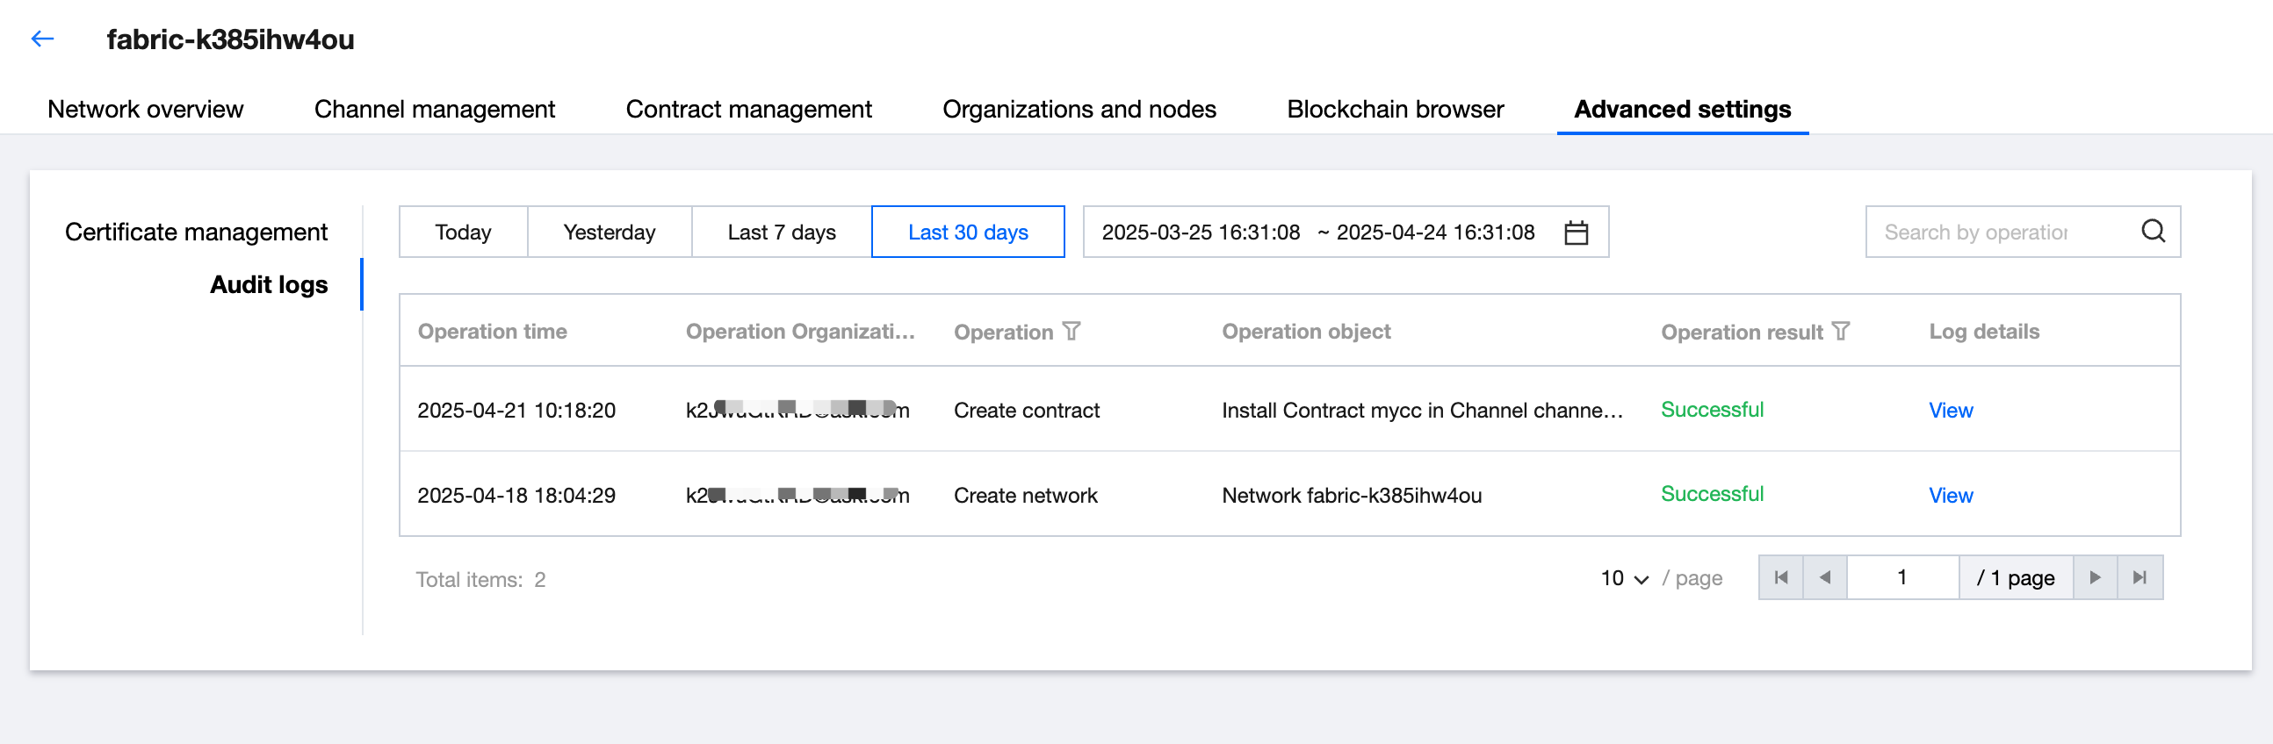Open the Operation column filter icon
Viewport: 2273px width, 744px height.
1072,332
